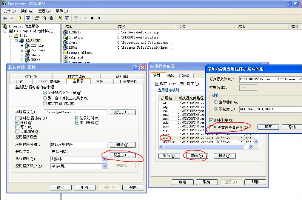Screen dimensions: 302x200
Task: Click the Up one level folder icon
Action: click(x=20, y=18)
